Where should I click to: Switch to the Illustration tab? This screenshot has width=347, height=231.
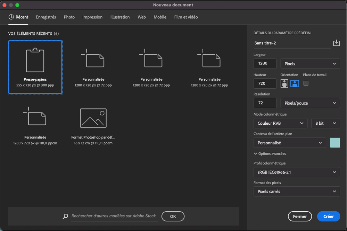coord(120,17)
